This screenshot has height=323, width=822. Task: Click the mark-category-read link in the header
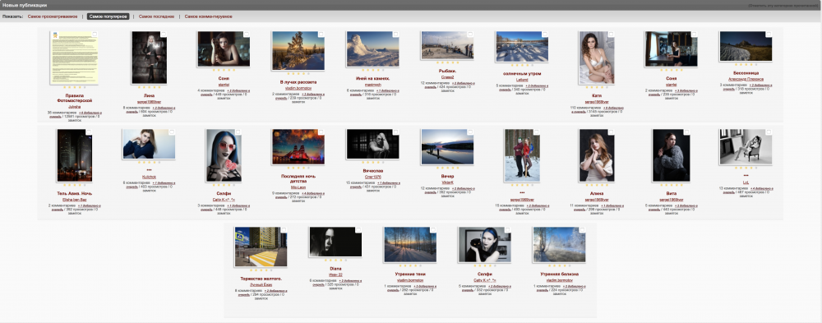783,5
